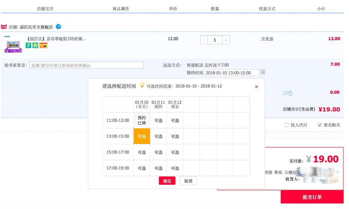Image resolution: width=349 pixels, height=209 pixels.
Task: Click the shipping fee 7.00 subtotal
Action: click(335, 64)
